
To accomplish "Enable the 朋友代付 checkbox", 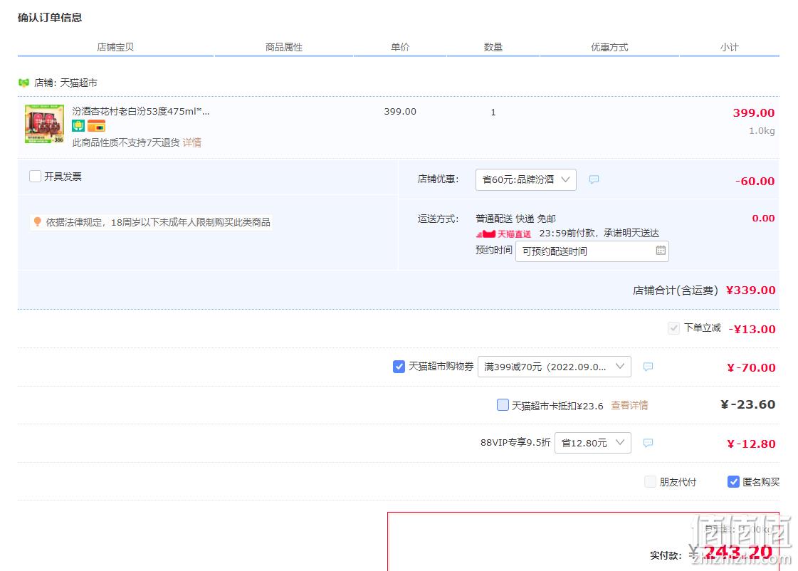I will (650, 481).
